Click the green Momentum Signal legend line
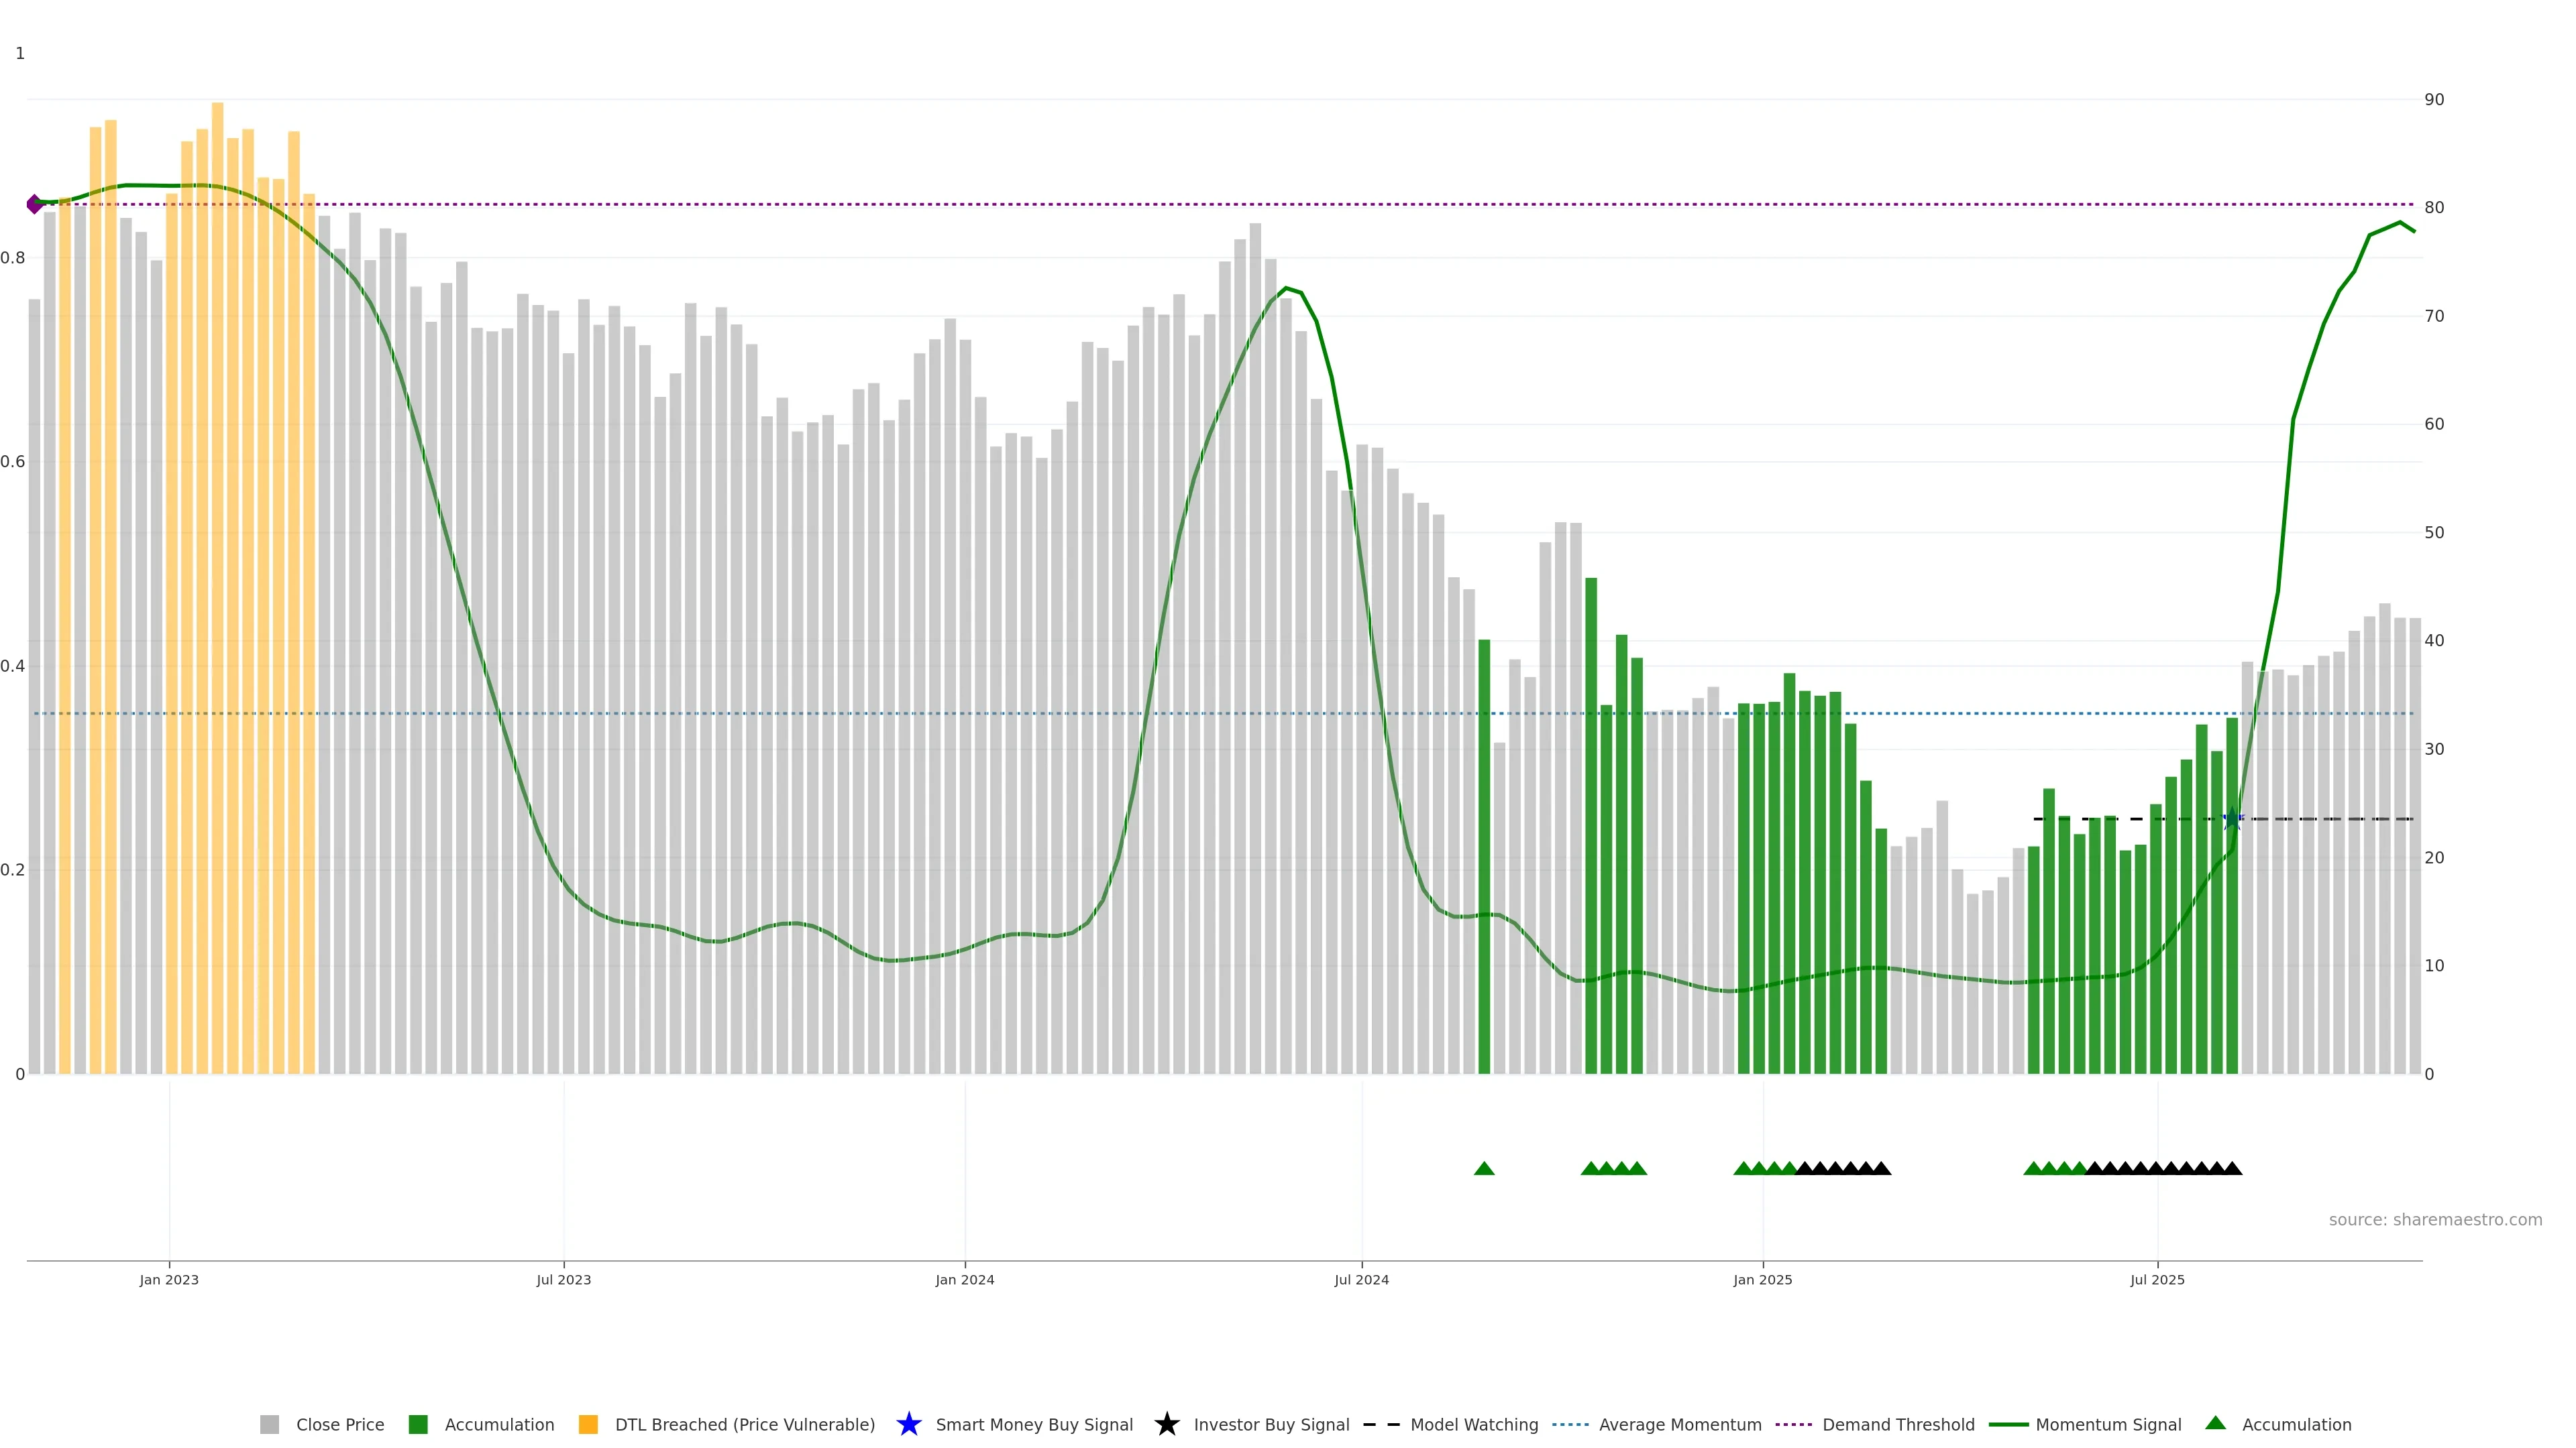2576x1448 pixels. tap(2008, 1424)
